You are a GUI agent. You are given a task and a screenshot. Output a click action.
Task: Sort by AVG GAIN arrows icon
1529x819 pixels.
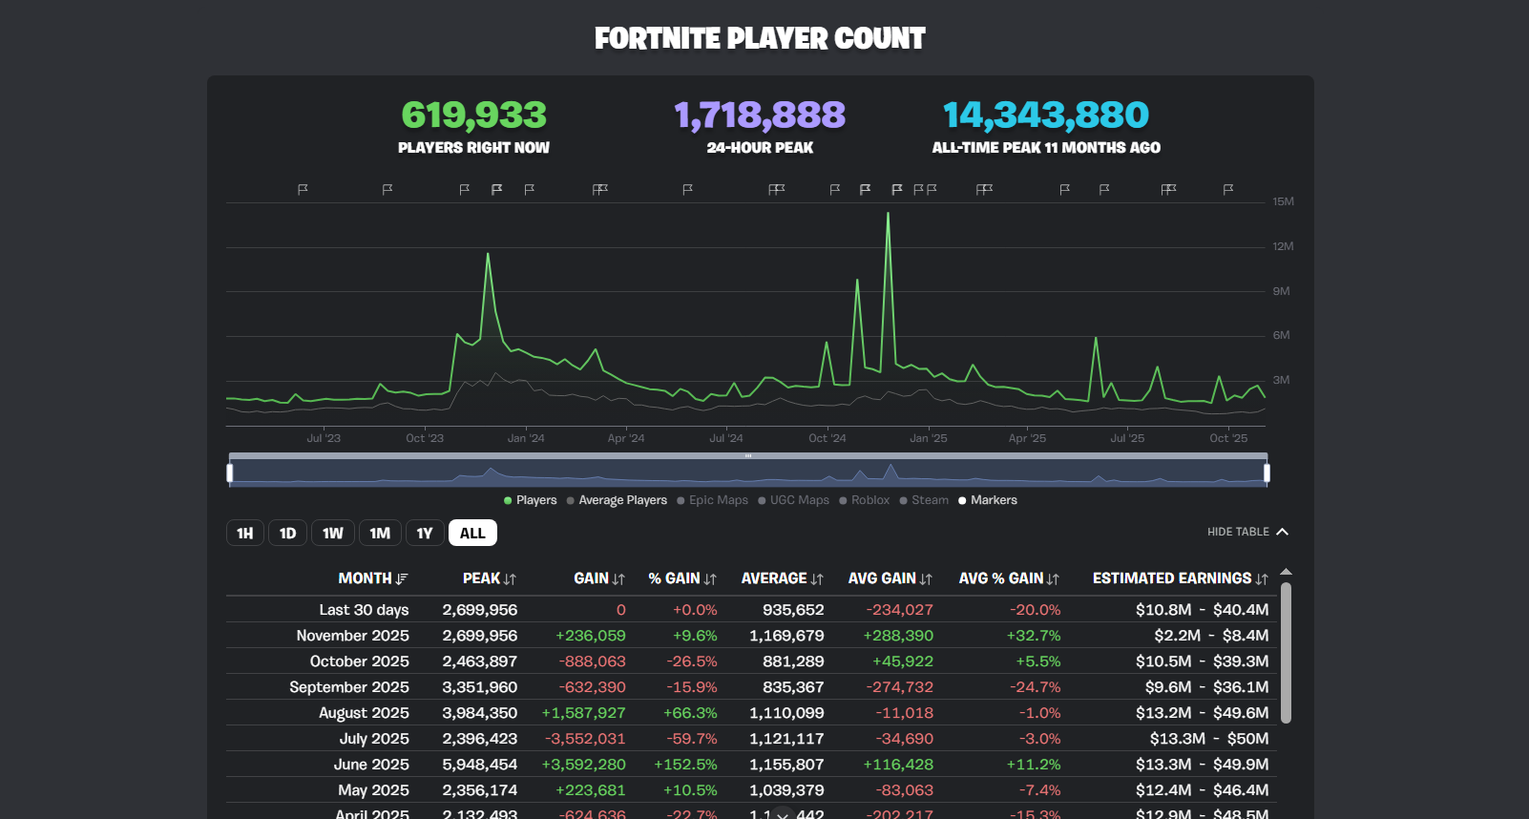tap(926, 579)
